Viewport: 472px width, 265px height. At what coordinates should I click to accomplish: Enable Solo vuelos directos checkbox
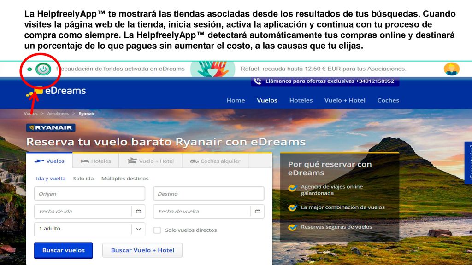point(157,230)
